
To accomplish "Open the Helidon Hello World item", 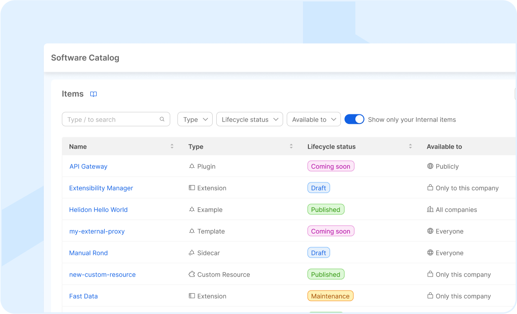I will pyautogui.click(x=98, y=209).
